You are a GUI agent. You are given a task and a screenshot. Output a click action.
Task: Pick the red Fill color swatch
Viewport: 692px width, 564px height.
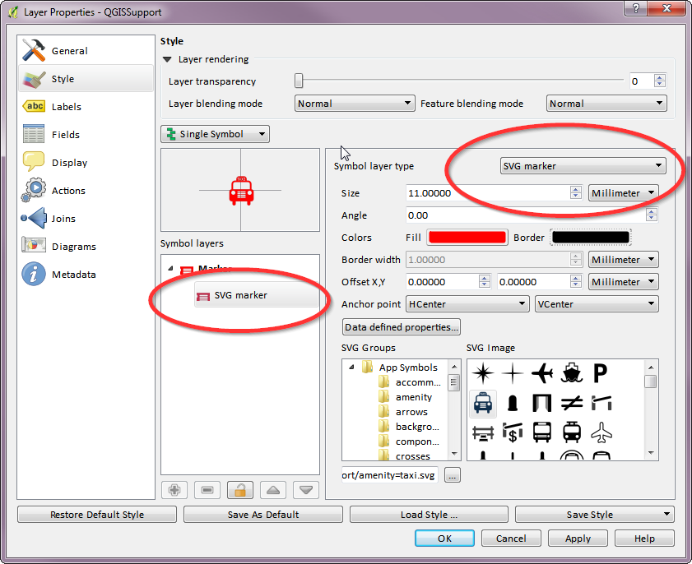[x=467, y=238]
